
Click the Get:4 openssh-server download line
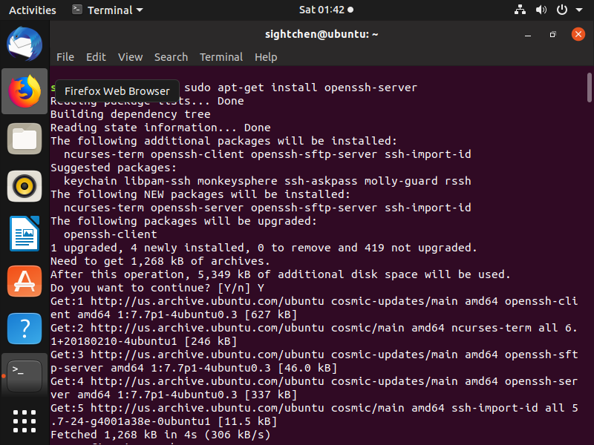click(314, 388)
